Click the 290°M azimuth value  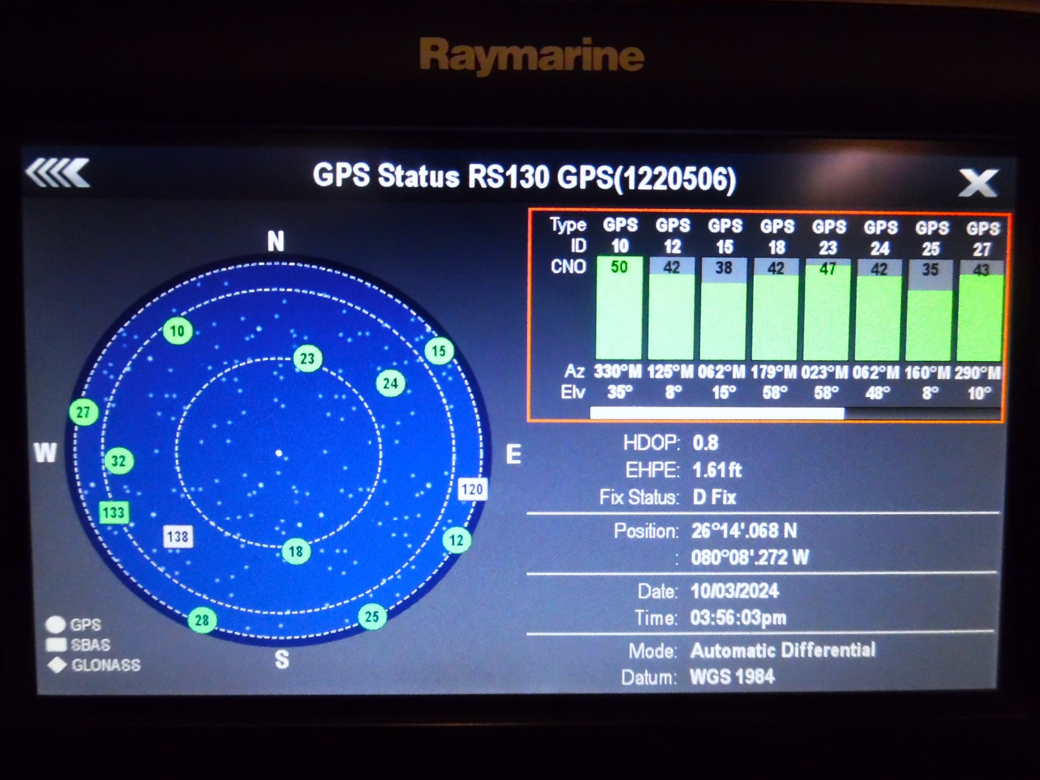pos(978,373)
